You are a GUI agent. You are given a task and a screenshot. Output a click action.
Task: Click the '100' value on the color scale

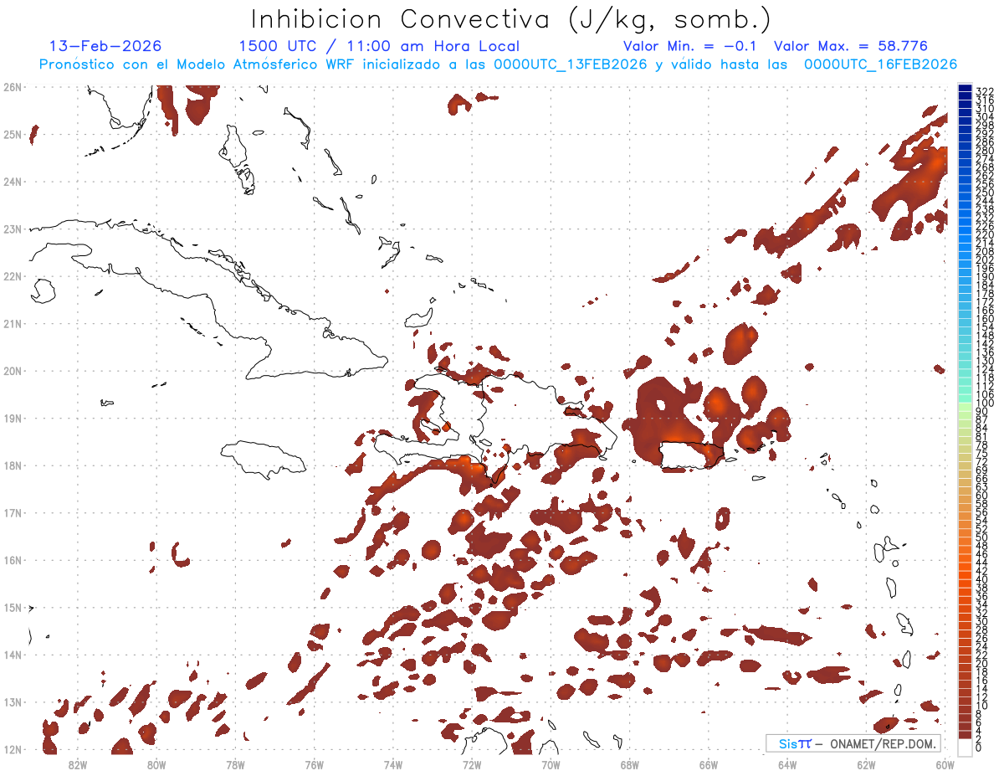coord(984,403)
